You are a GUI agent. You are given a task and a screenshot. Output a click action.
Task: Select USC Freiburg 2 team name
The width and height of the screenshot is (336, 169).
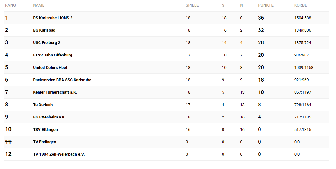coord(47,43)
